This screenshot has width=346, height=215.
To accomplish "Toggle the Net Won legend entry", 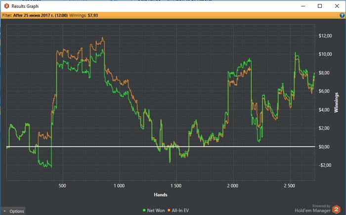I will [x=154, y=211].
